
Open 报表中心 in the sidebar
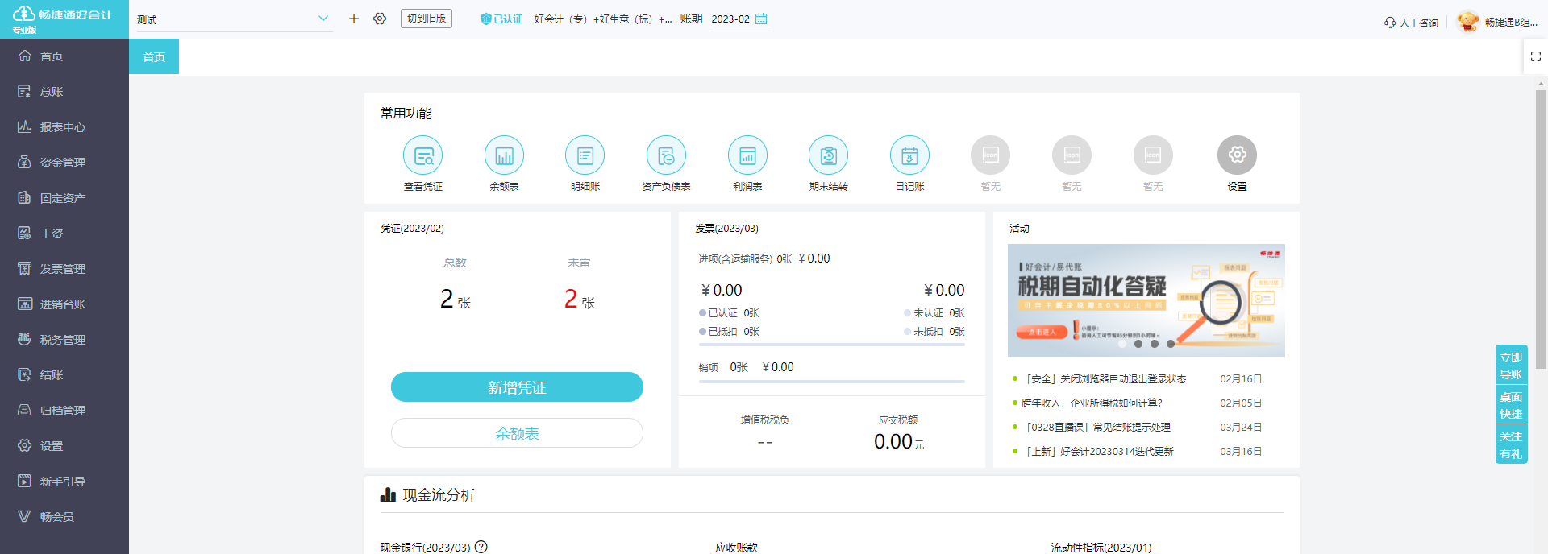coord(64,127)
